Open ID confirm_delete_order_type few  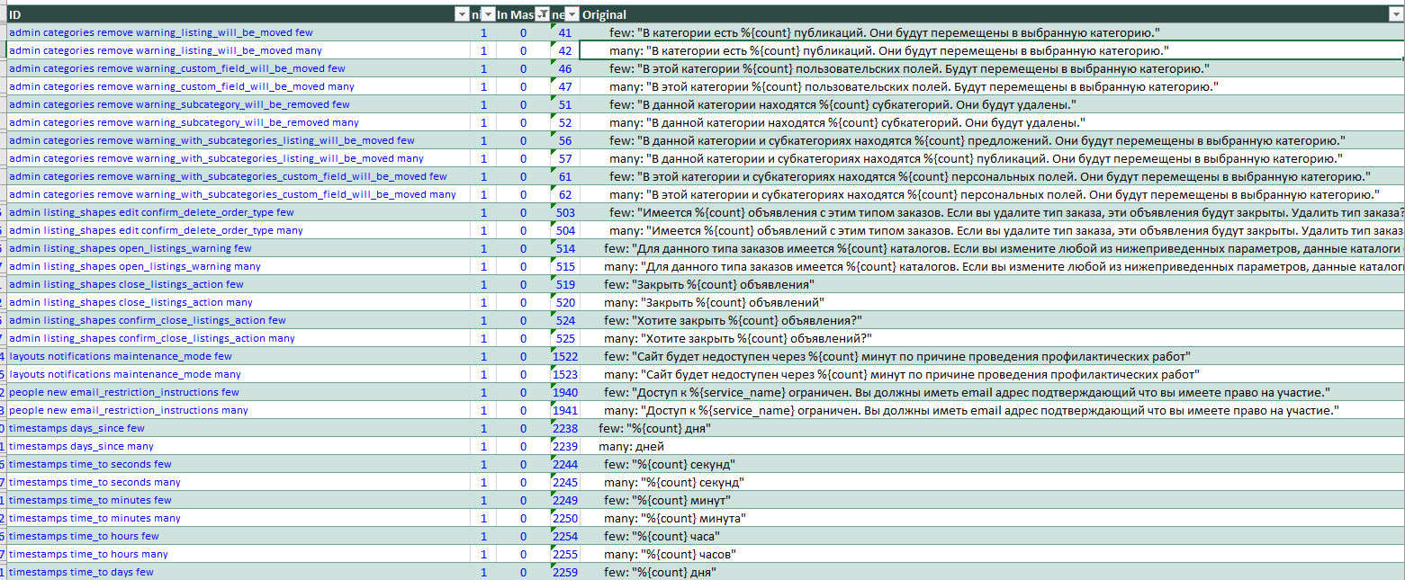151,212
